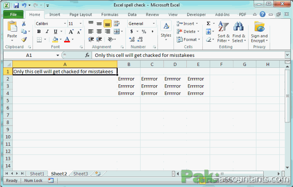Select row 5 header
Screen dimensions: 293x187
tap(8, 100)
